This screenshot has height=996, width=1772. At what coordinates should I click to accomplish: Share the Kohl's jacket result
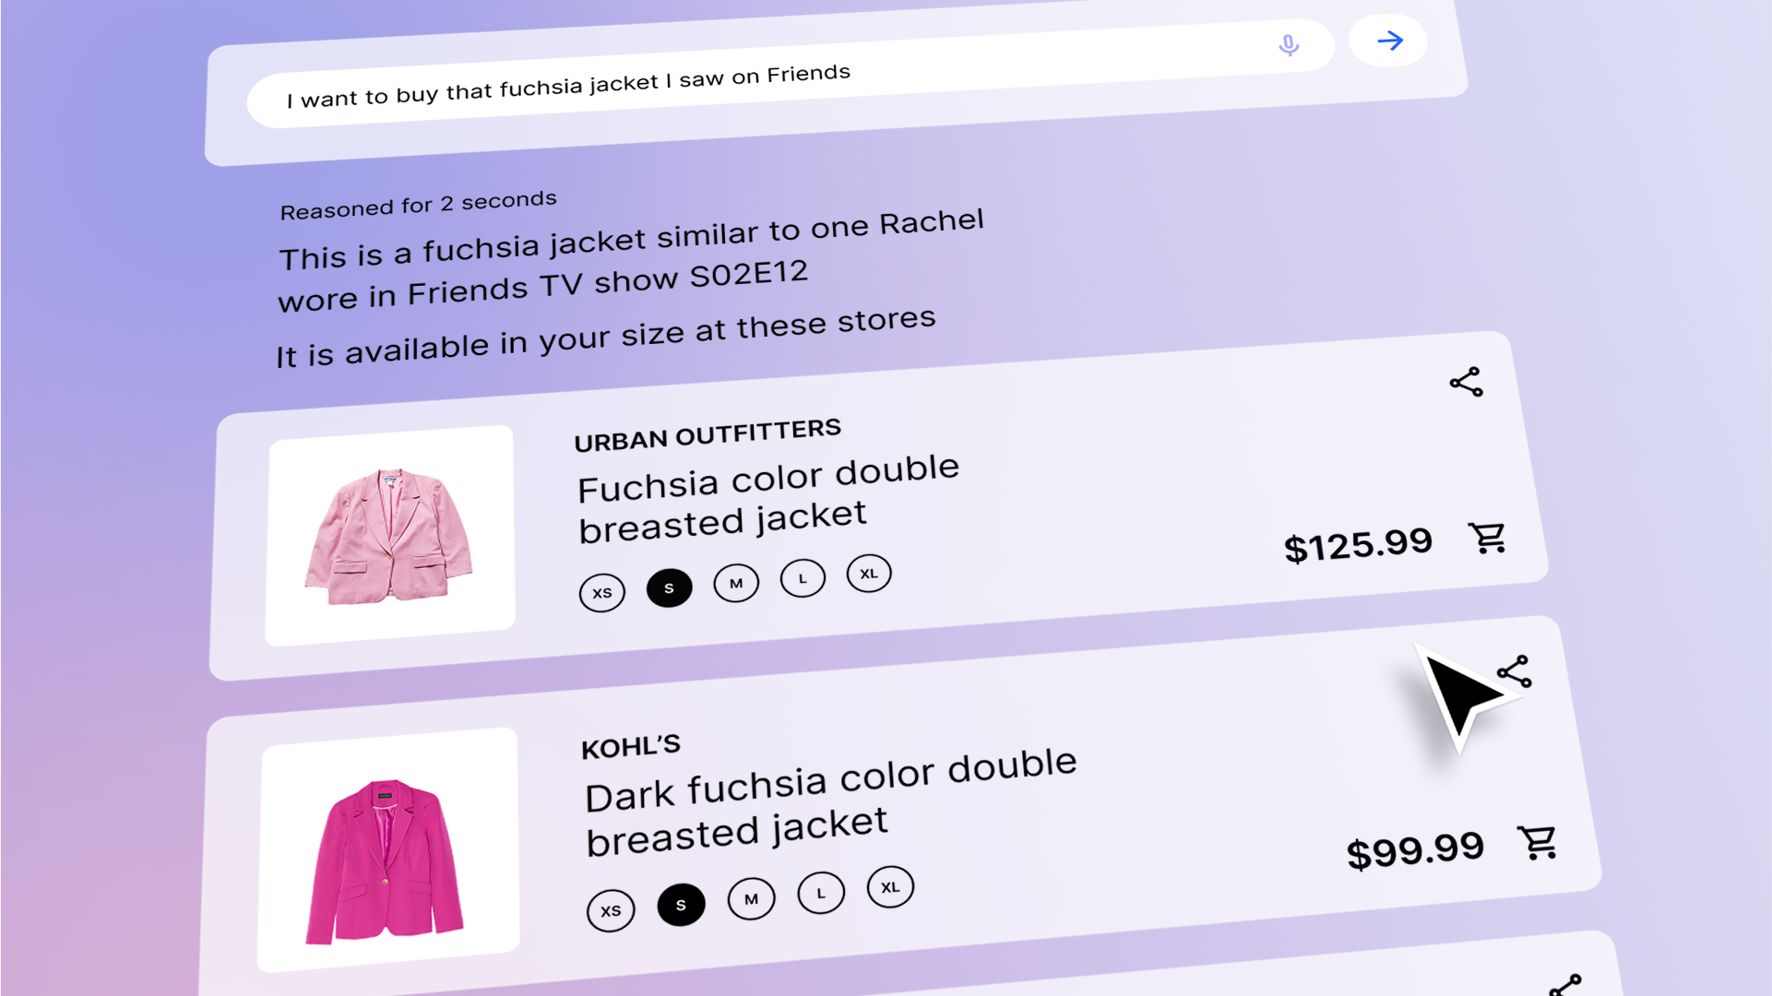(1516, 671)
